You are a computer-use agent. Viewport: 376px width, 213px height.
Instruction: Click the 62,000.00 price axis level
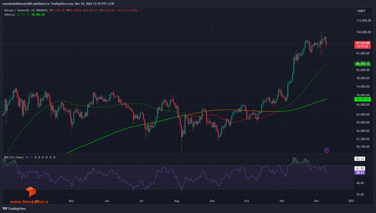tap(363, 114)
